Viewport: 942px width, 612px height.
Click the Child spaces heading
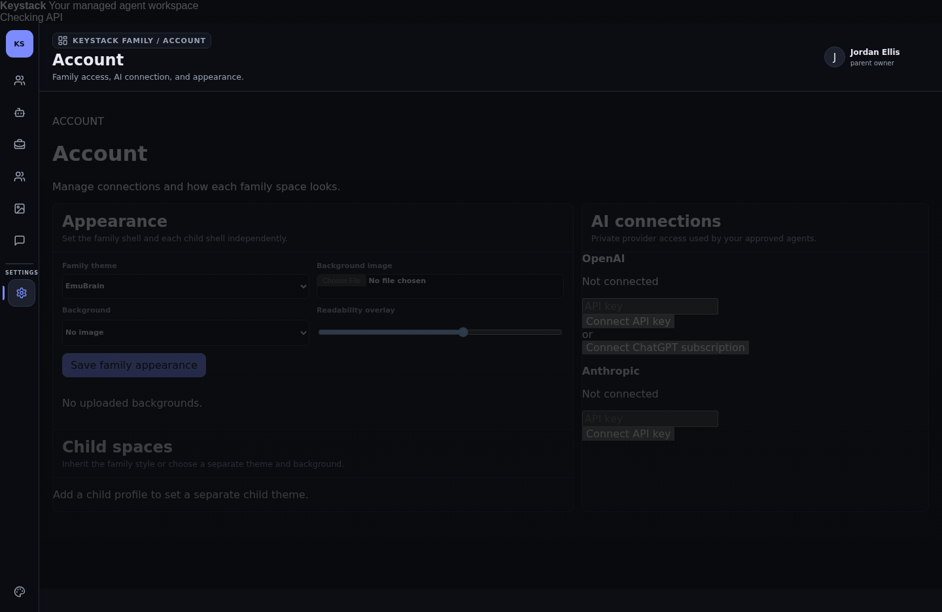[117, 447]
